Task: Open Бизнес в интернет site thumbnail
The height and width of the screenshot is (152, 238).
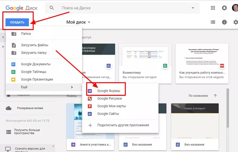Action: (x=195, y=121)
